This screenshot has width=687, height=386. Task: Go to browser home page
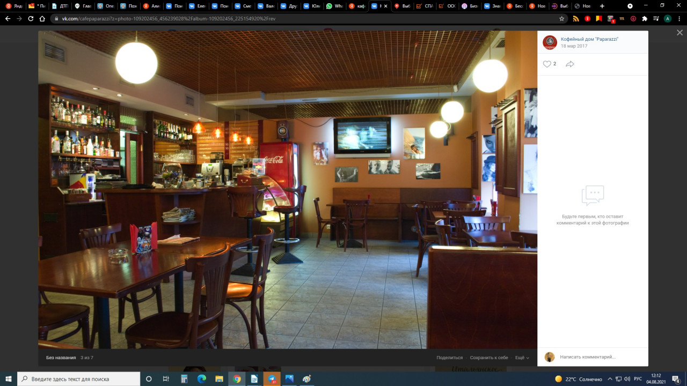coord(42,18)
